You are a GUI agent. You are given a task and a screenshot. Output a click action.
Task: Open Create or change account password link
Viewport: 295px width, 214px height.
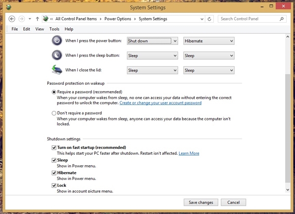point(160,103)
